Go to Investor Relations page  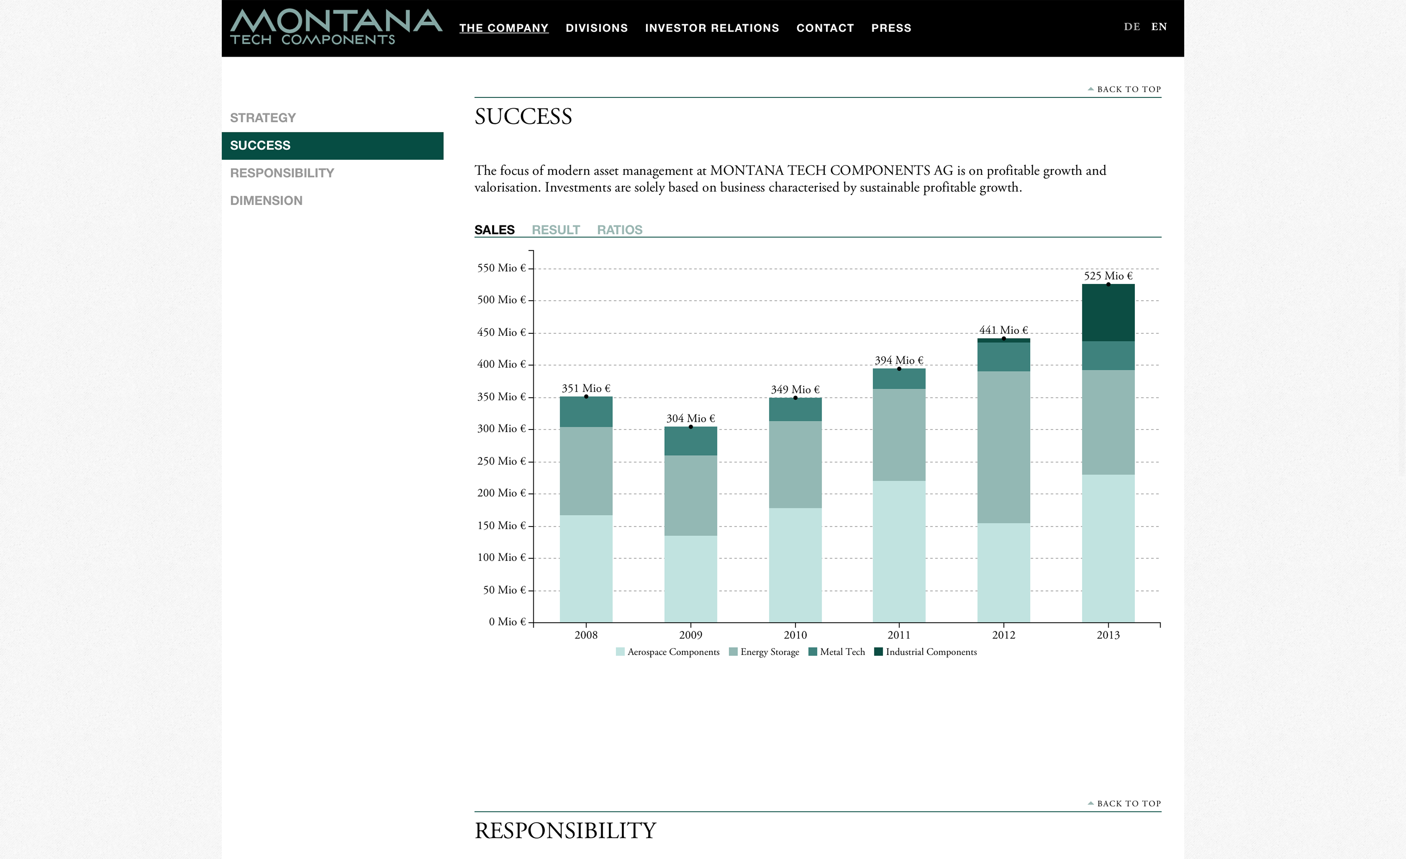pos(712,28)
